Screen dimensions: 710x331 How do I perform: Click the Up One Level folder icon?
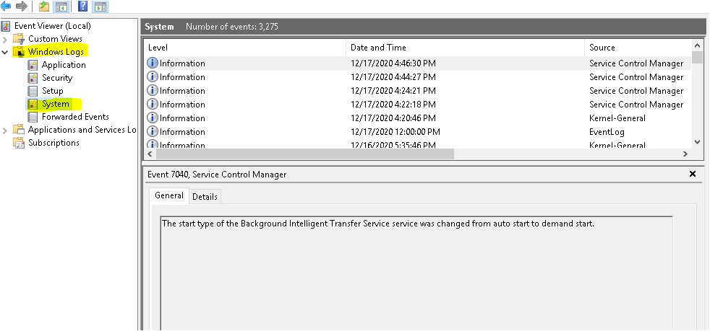(x=43, y=6)
